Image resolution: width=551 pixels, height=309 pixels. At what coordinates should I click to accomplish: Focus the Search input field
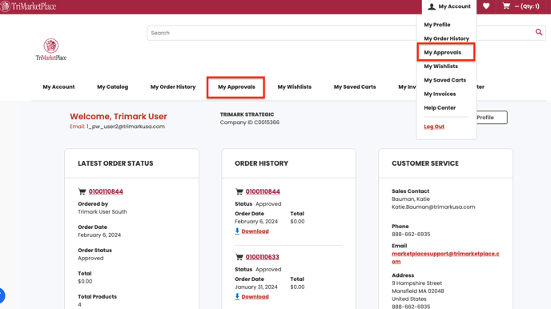tap(281, 33)
